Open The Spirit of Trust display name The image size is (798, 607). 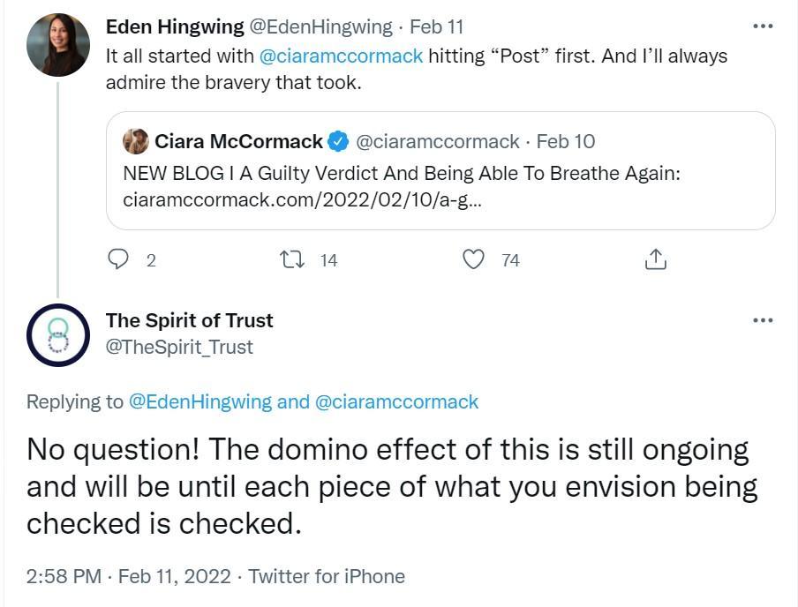tap(189, 320)
